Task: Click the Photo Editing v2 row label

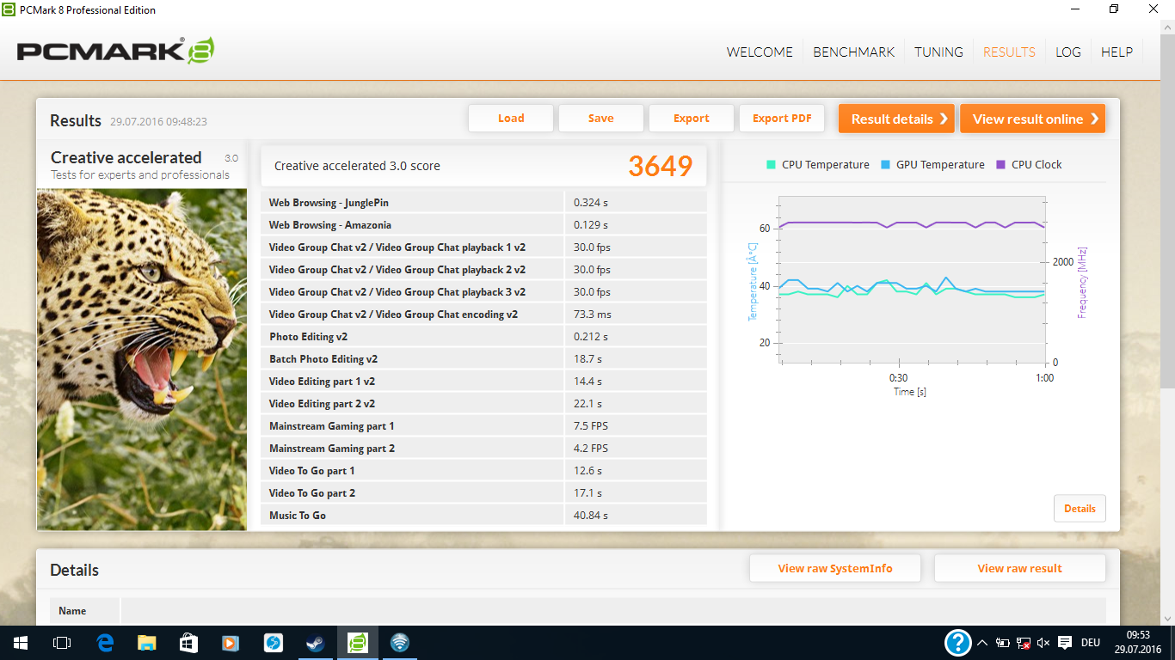Action: pos(308,337)
